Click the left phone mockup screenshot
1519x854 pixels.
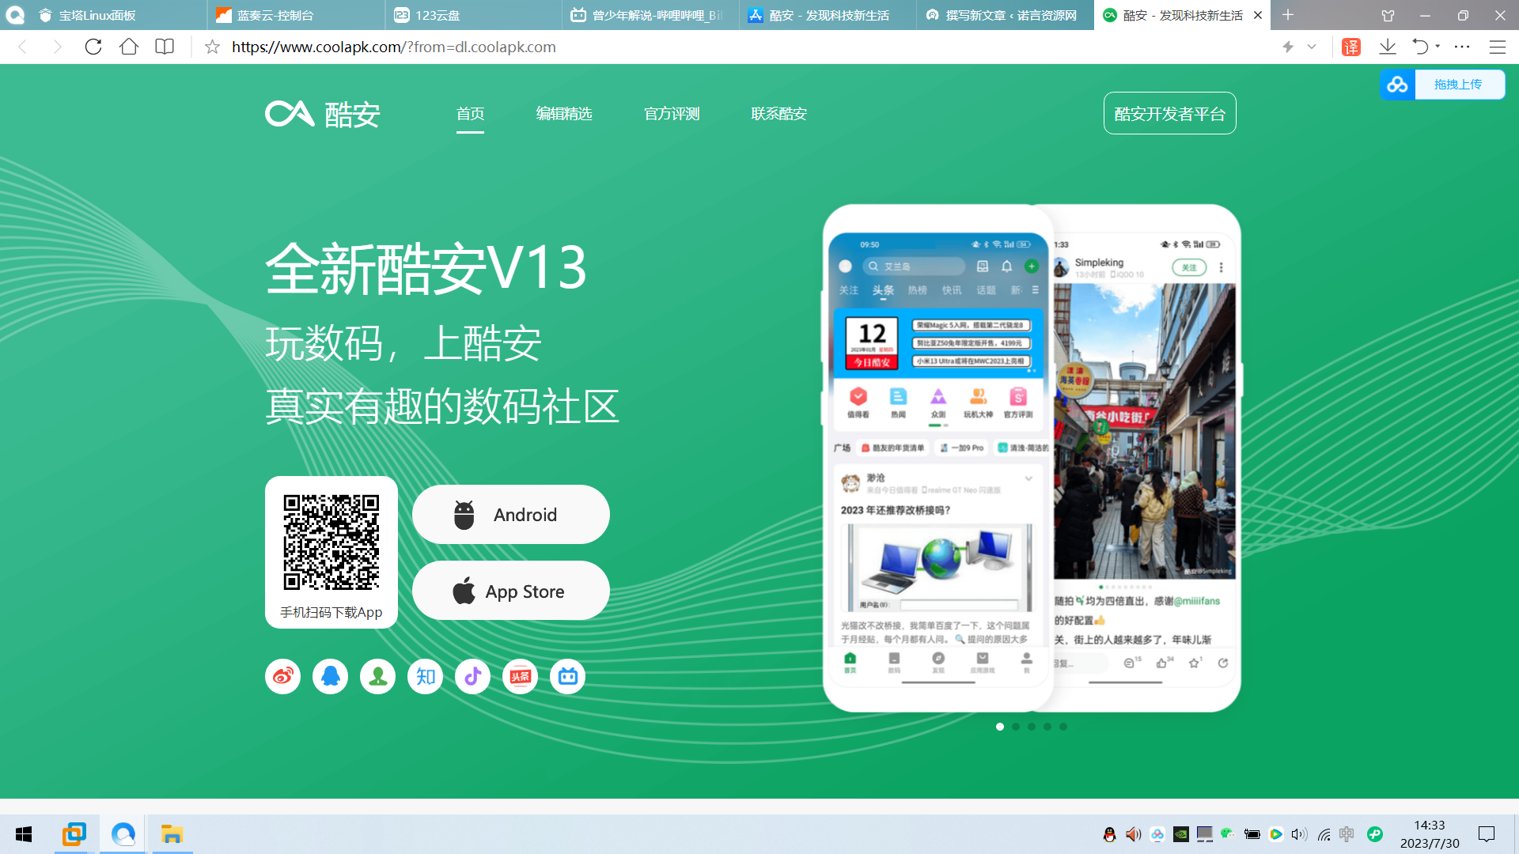click(938, 459)
